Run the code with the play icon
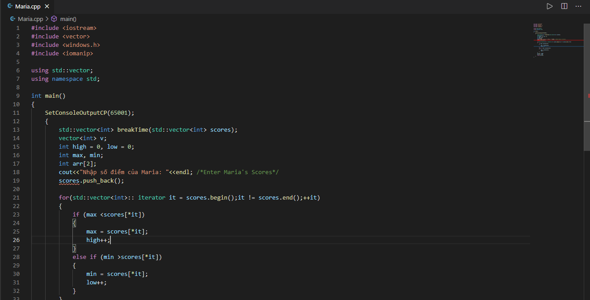 (x=549, y=6)
